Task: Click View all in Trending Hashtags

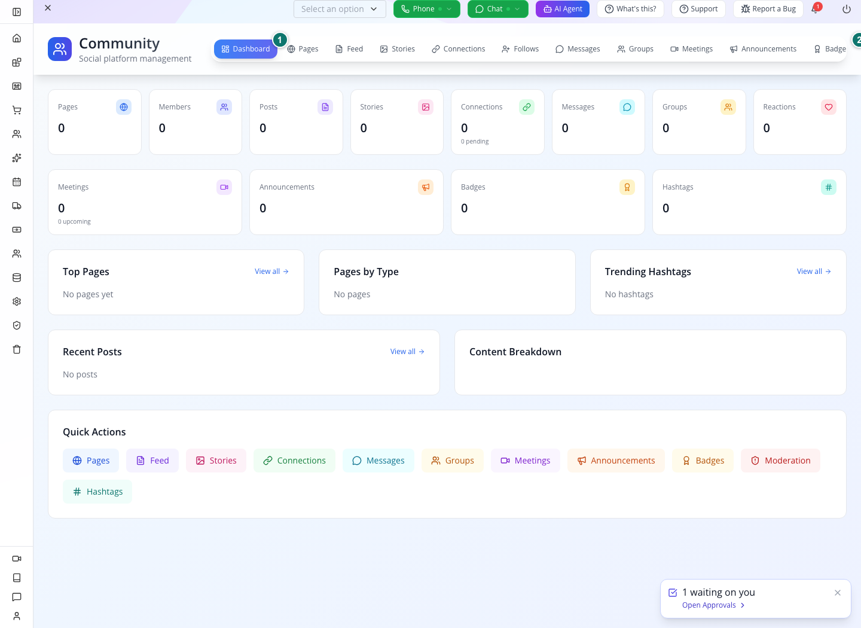Action: (814, 272)
